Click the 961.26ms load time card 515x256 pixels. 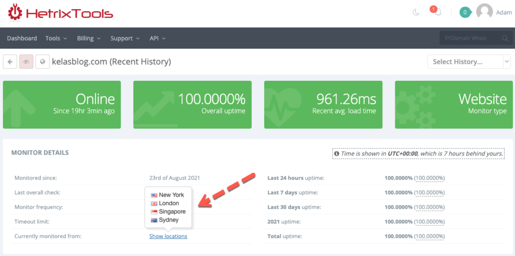[323, 104]
